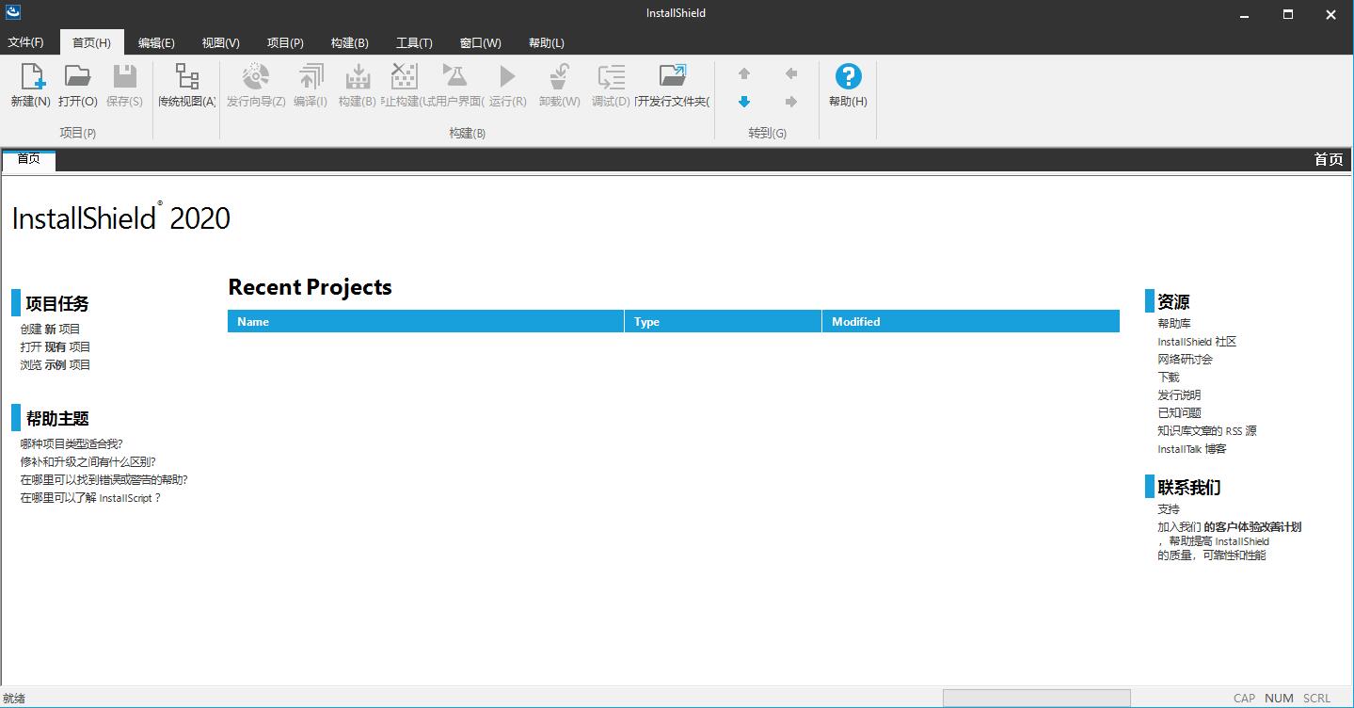This screenshot has height=708, width=1354.
Task: Click the CAP indicator in status bar
Action: click(x=1244, y=698)
